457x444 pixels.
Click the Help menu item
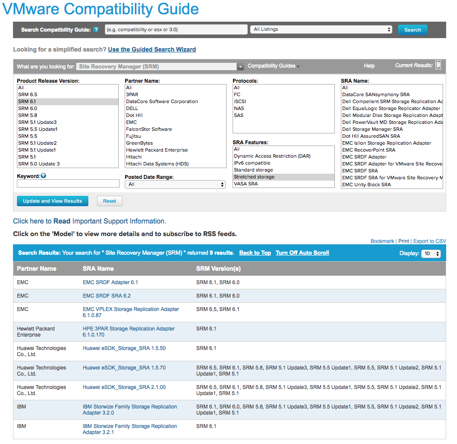tap(369, 66)
